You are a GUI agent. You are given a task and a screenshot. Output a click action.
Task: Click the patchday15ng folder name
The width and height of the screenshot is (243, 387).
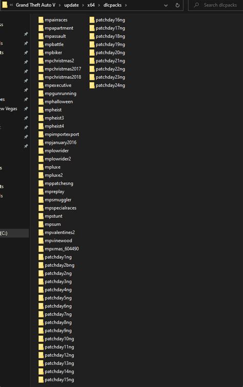pyautogui.click(x=59, y=380)
